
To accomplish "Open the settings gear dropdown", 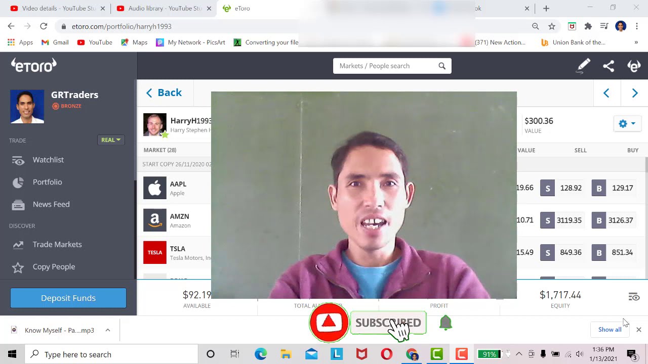I will click(627, 124).
